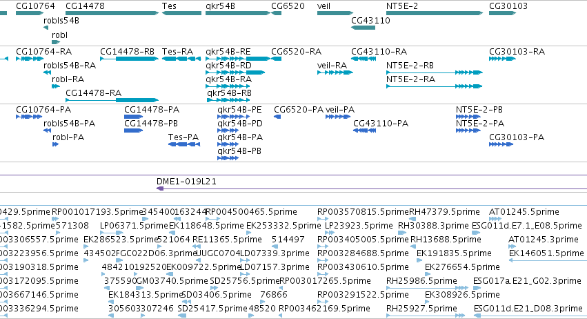587x319 pixels.
Task: Select the robls54B gene label
Action: click(61, 21)
